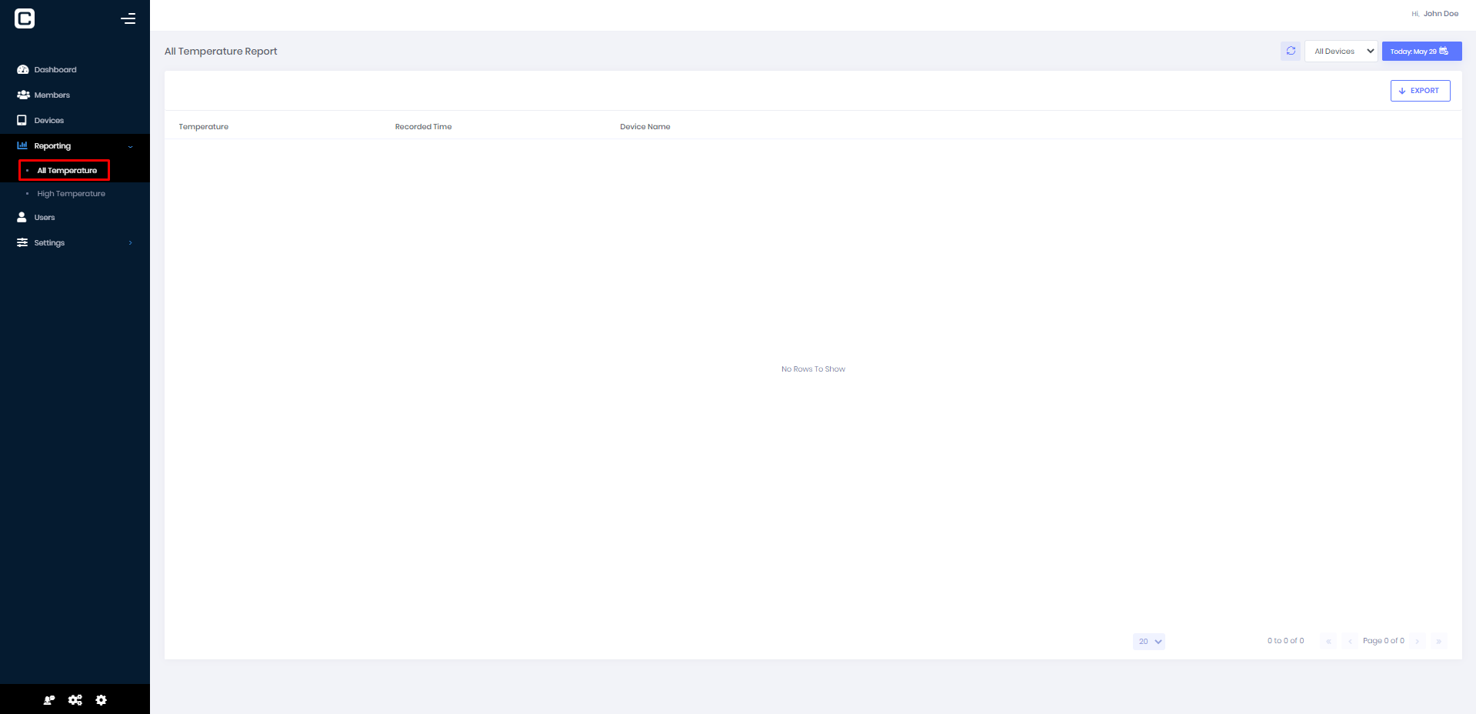The image size is (1476, 714).
Task: Click the user notification icon at bottom left
Action: tap(48, 700)
